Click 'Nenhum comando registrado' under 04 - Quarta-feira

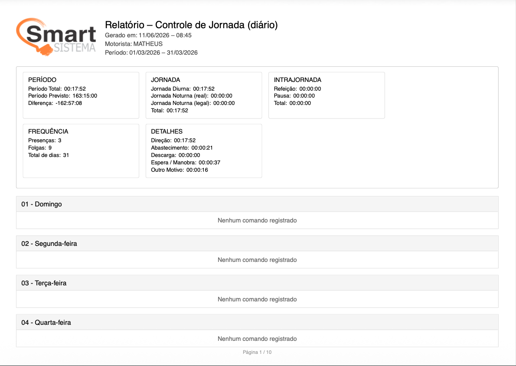point(257,339)
